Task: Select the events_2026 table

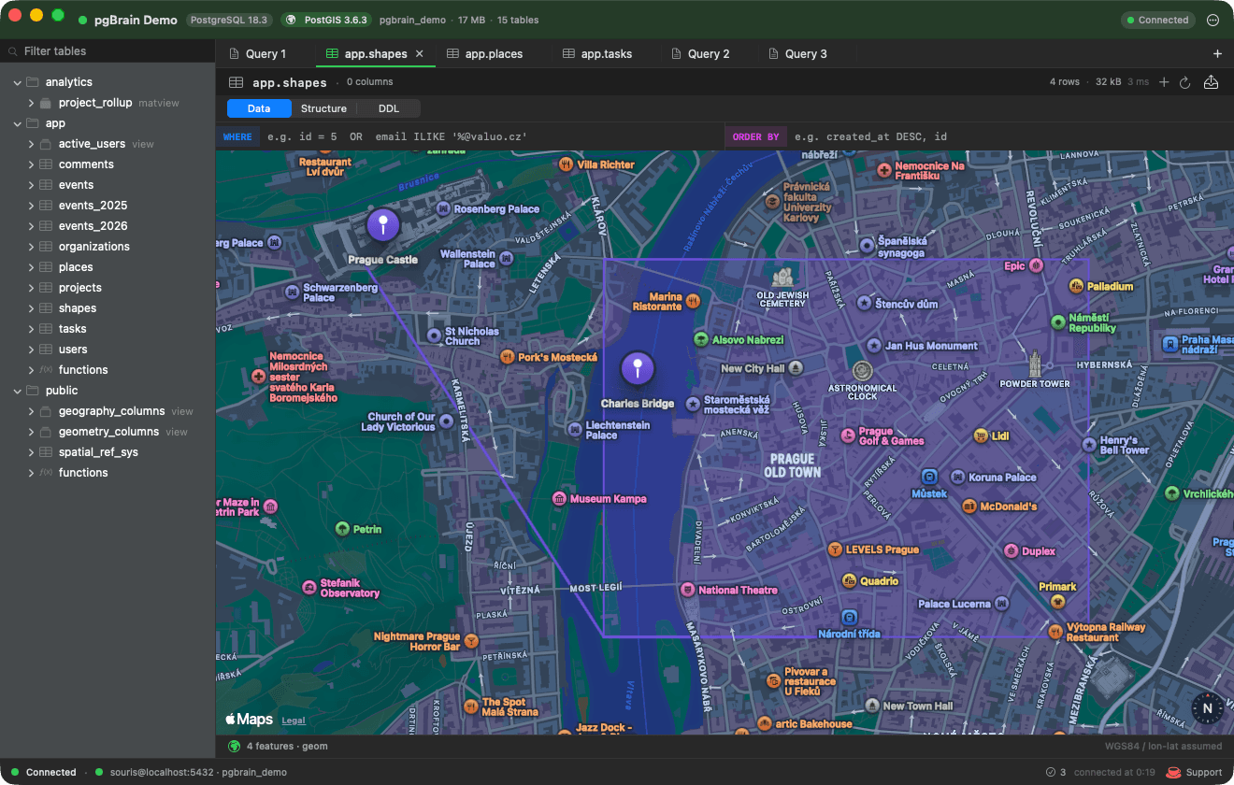Action: 93,226
